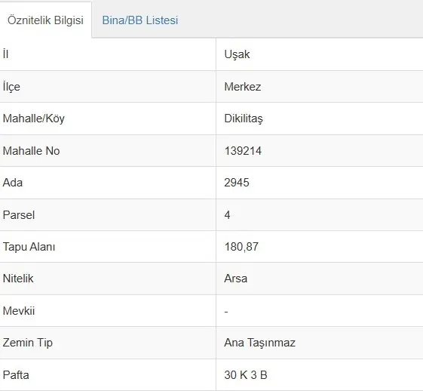The image size is (423, 391).
Task: Select the Dikilitaş neighborhood value
Action: (x=244, y=119)
